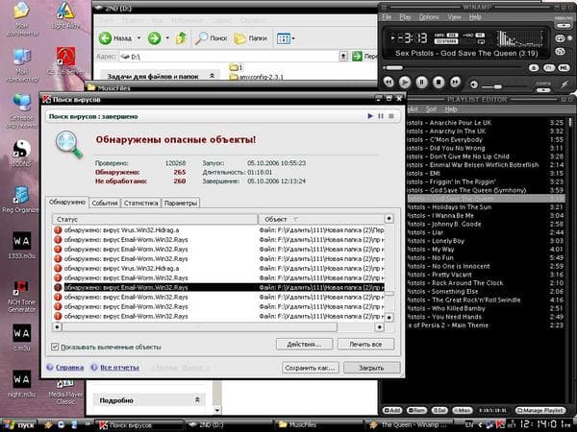577x432 pixels.
Task: Click the 'Закрыть' button
Action: [371, 368]
